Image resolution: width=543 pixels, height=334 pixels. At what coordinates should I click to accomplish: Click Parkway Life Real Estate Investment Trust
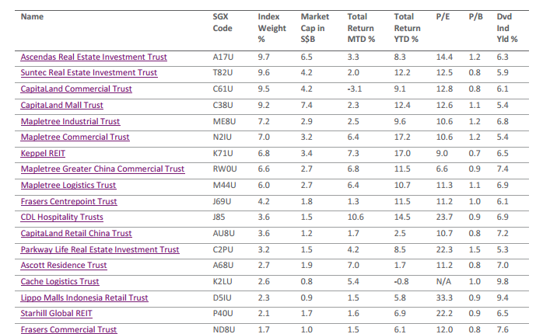100,249
